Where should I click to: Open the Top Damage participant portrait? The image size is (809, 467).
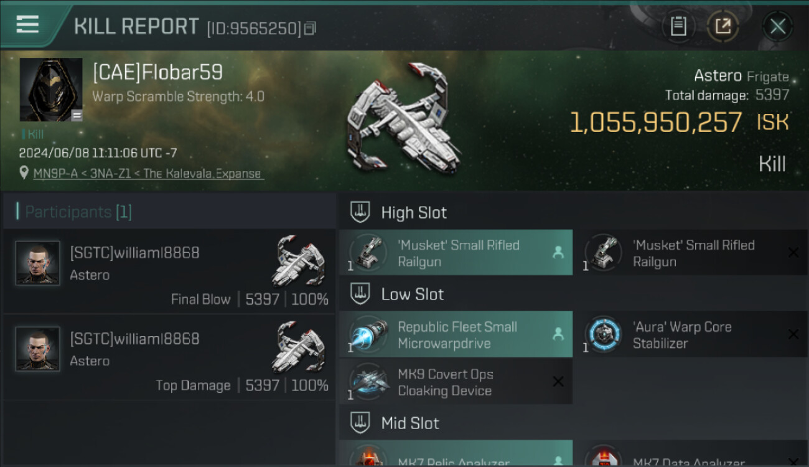point(37,349)
